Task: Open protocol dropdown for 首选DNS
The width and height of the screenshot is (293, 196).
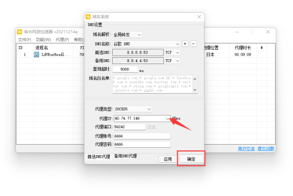Action: click(x=172, y=52)
